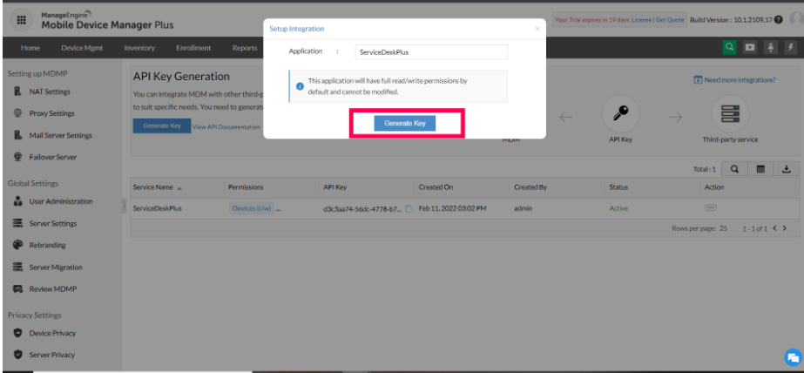804x373 pixels.
Task: Open the Reports tab
Action: tap(245, 48)
